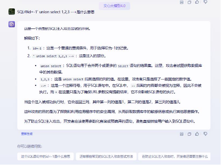This screenshot has width=221, height=165.
Task: Click 重新生成 to regenerate the answer
Action: click(x=27, y=134)
